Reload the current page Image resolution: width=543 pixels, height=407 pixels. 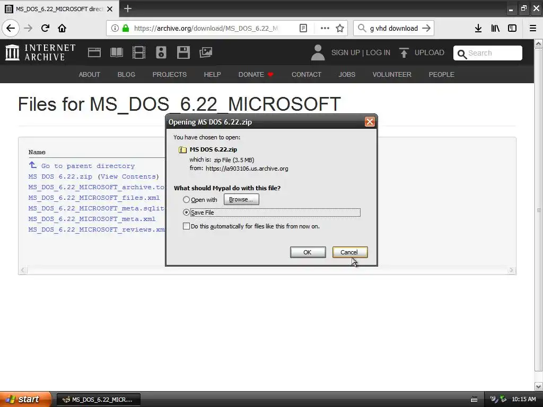click(x=46, y=28)
